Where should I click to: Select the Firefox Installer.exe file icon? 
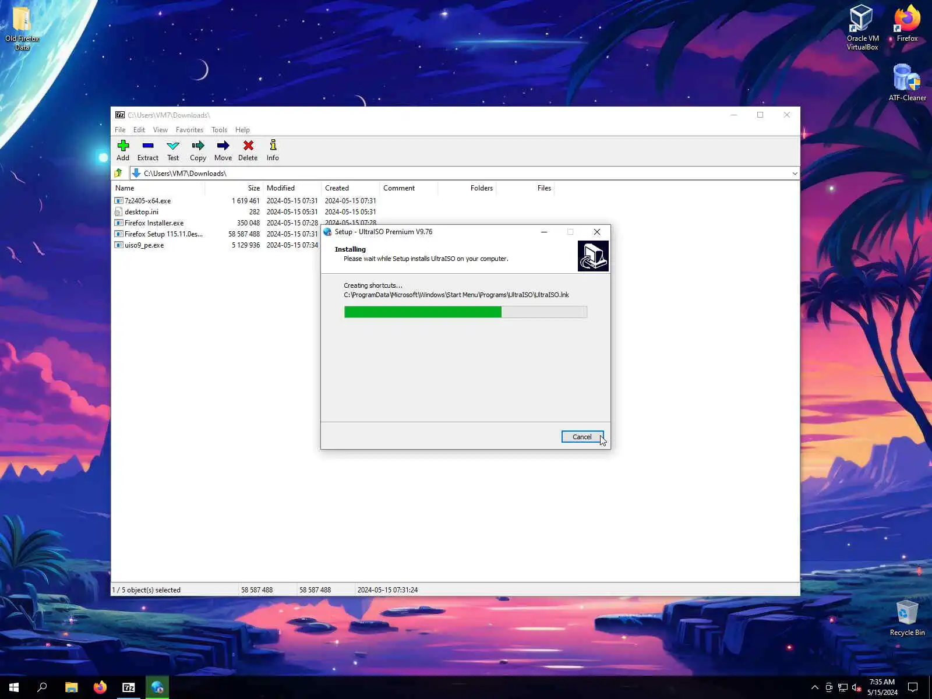(119, 223)
